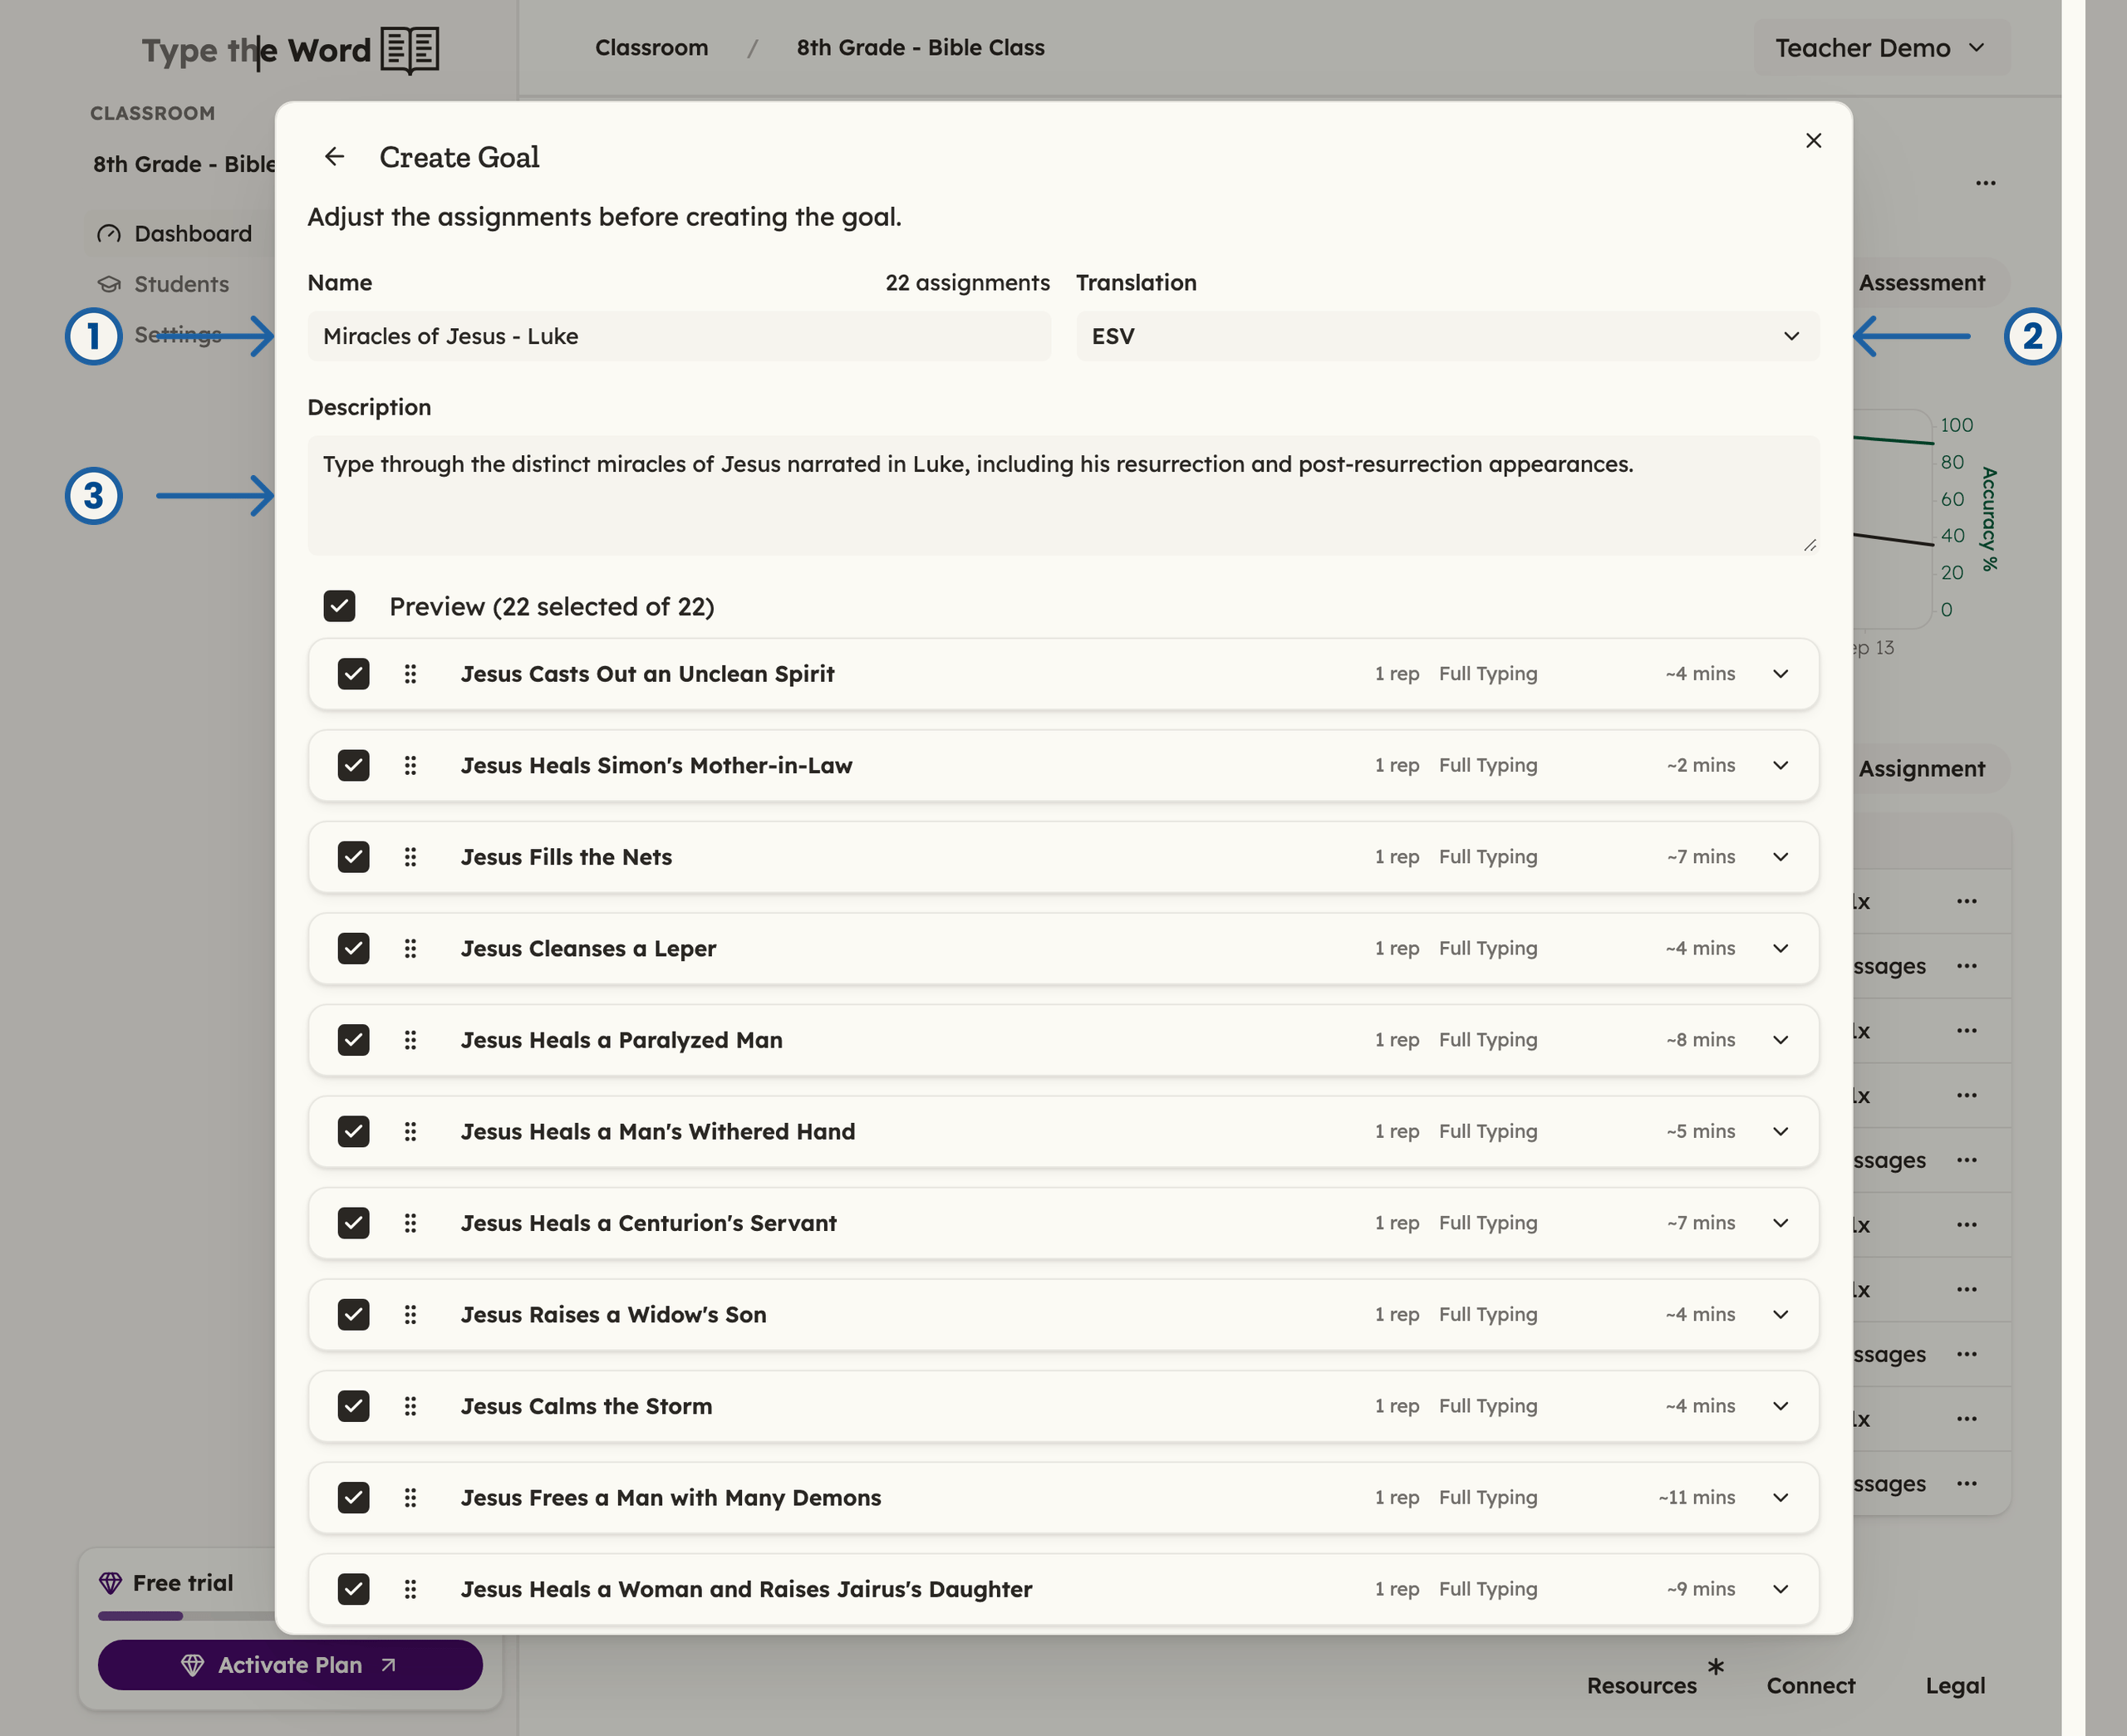
Task: Grab drag handle for Jesus Casts Out an Unclean Spirit
Action: [x=410, y=674]
